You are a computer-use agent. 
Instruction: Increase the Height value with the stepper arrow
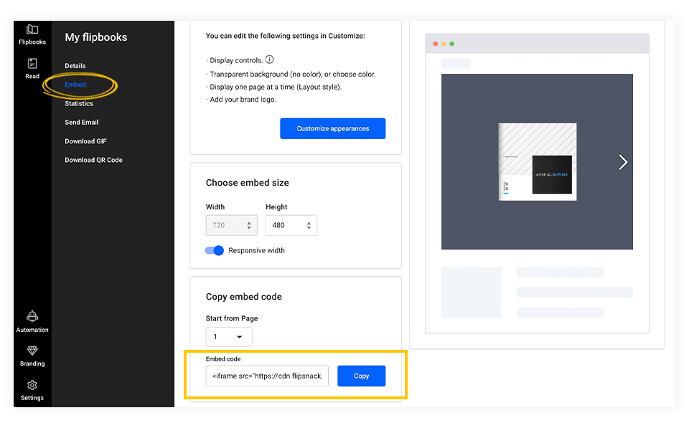(309, 222)
